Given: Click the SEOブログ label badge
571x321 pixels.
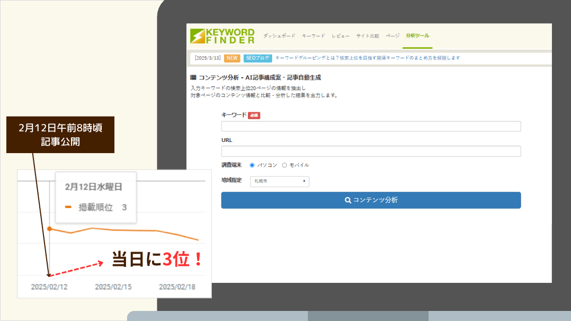Looking at the screenshot, I should point(257,58).
